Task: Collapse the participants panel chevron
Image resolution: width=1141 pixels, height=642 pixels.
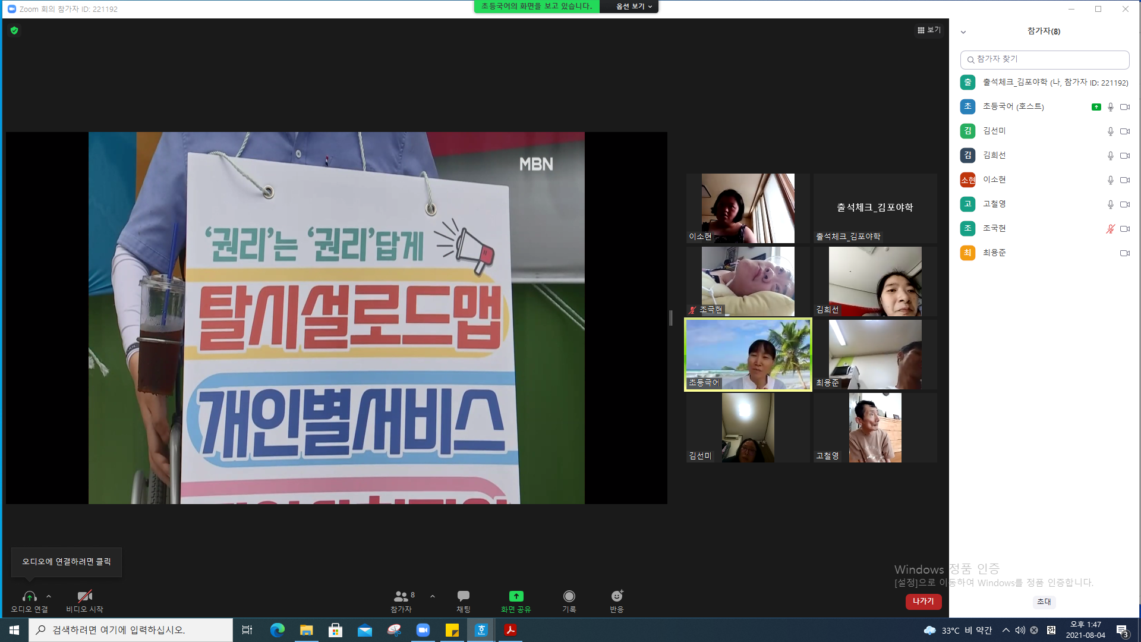Action: 963,32
